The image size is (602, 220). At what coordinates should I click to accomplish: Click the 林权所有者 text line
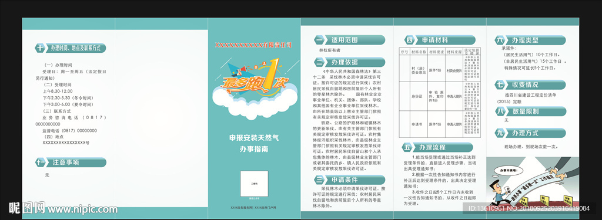[330, 50]
